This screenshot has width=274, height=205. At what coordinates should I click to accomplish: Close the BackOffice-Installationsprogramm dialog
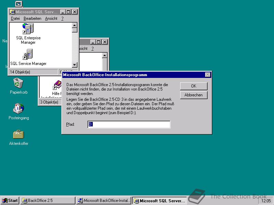[x=208, y=75]
